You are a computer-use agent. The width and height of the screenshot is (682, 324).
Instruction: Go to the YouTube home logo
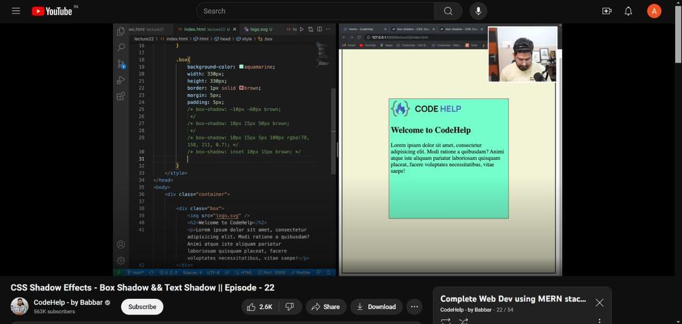[x=52, y=11]
